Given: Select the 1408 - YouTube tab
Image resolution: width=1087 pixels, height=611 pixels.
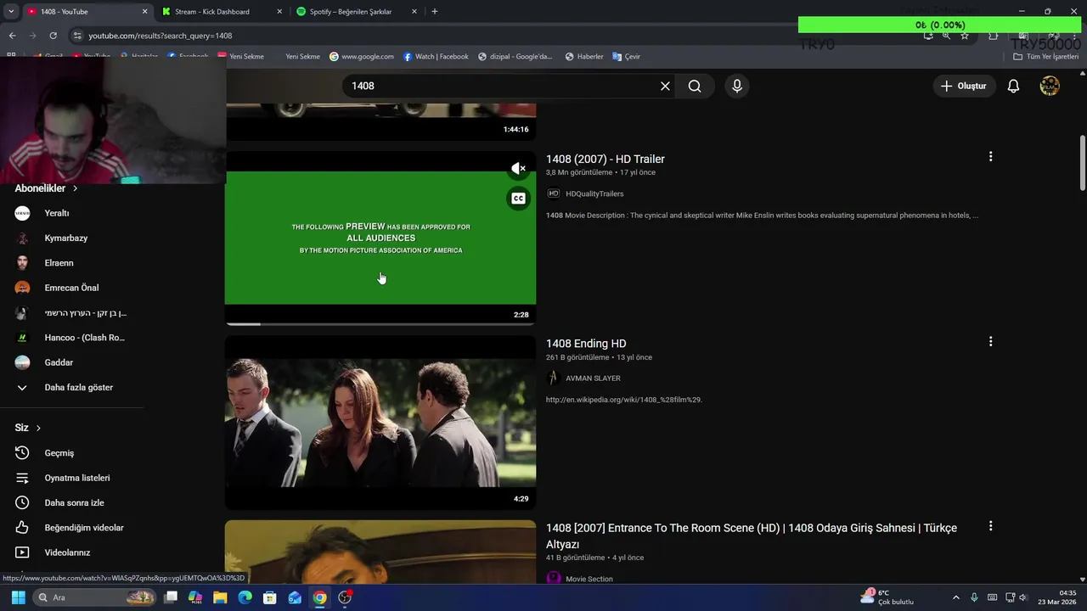Looking at the screenshot, I should coord(85,12).
